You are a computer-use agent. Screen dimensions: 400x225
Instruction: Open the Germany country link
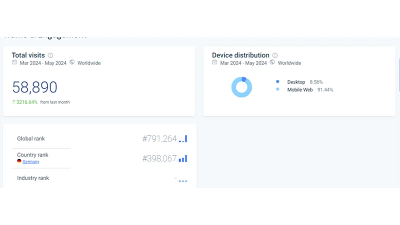pos(30,161)
